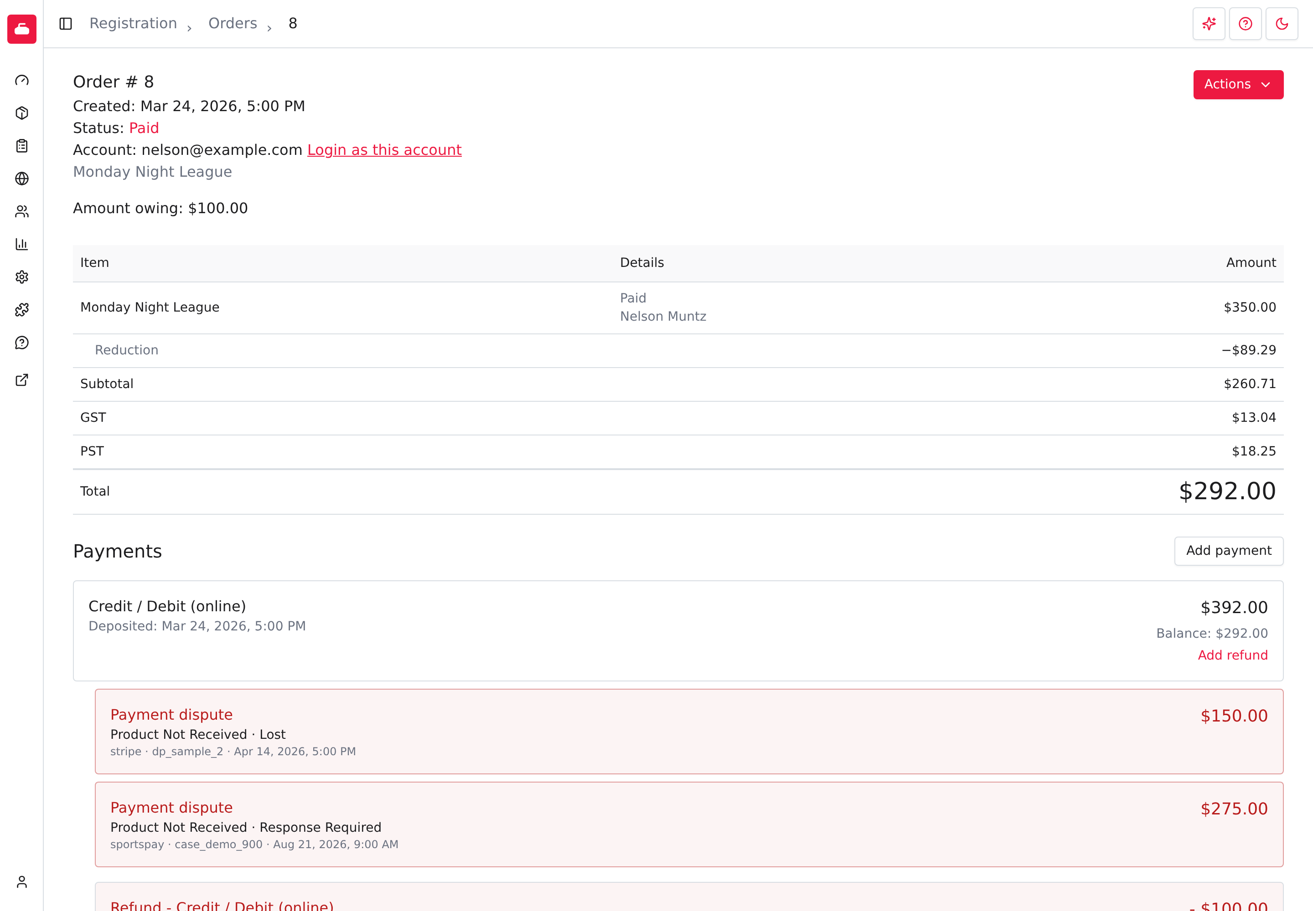
Task: Go to Orders breadcrumb
Action: coord(233,23)
